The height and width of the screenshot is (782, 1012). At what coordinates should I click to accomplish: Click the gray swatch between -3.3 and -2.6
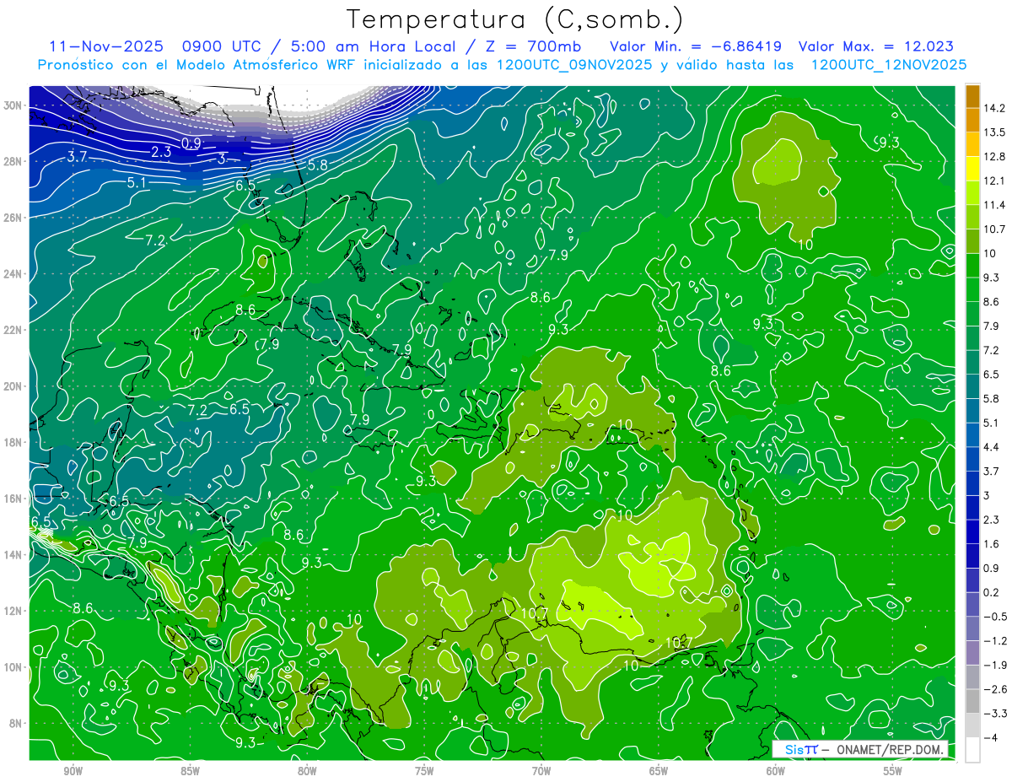tap(972, 701)
